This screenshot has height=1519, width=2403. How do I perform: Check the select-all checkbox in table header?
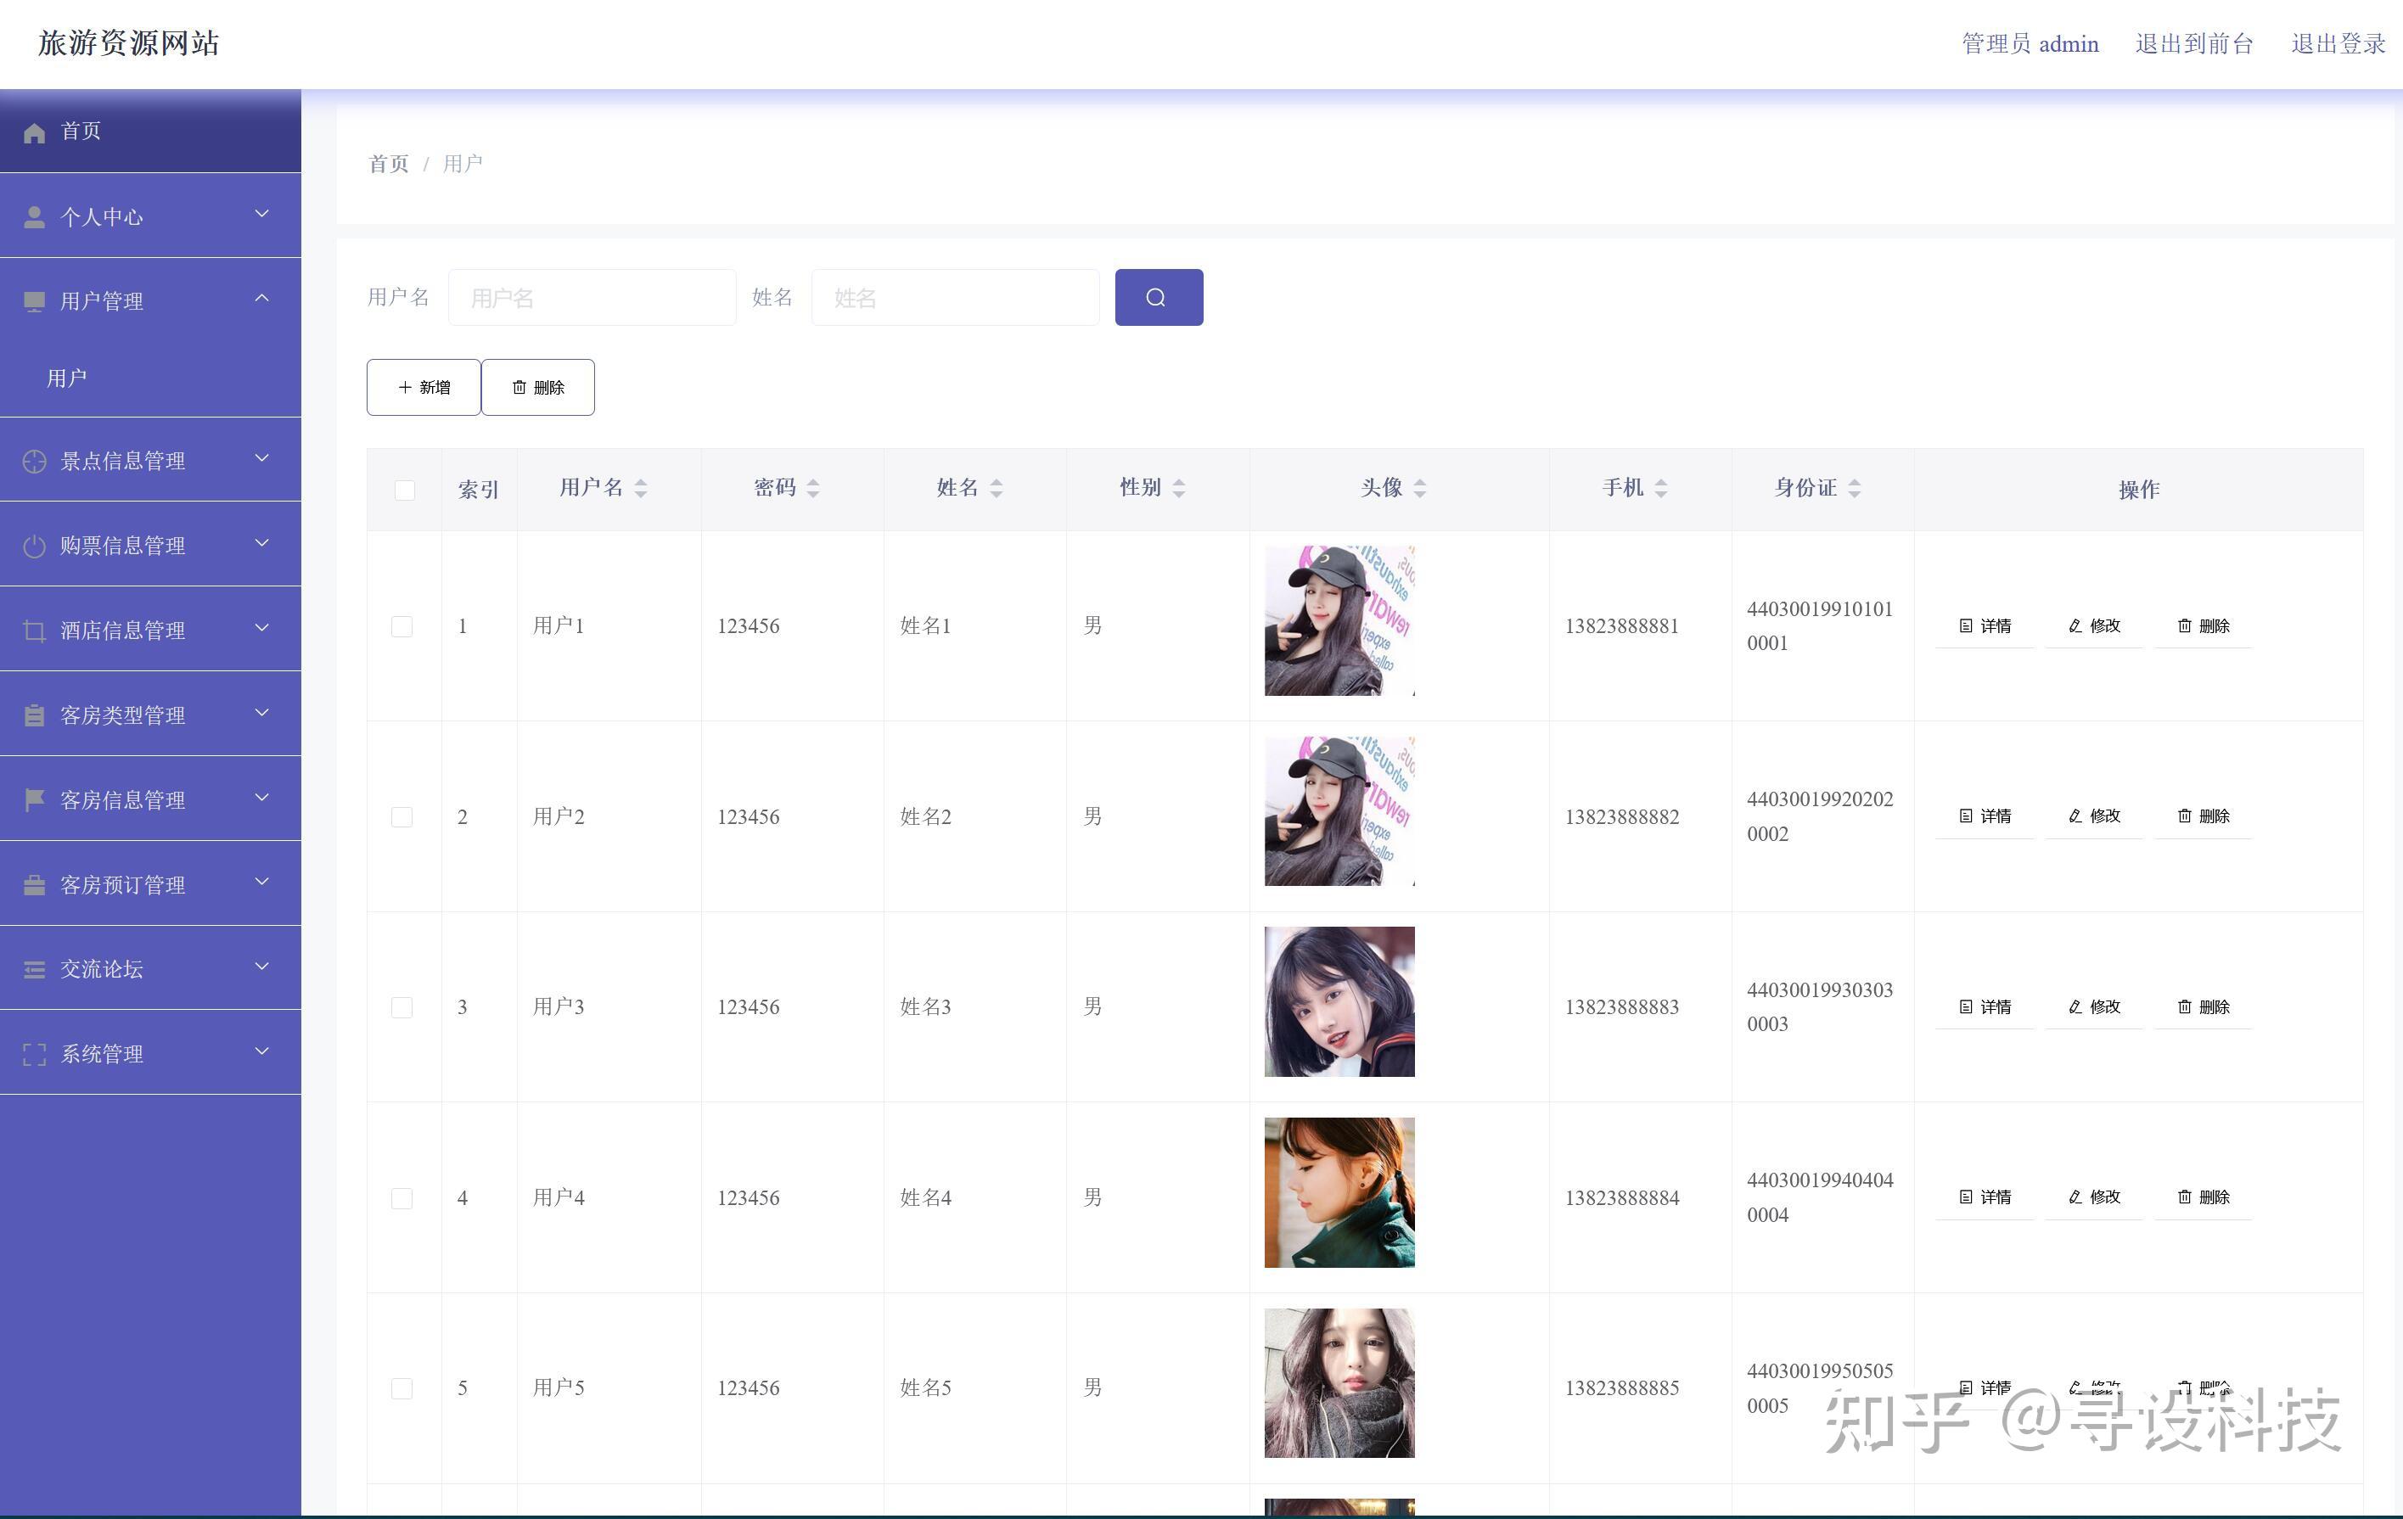tap(403, 489)
